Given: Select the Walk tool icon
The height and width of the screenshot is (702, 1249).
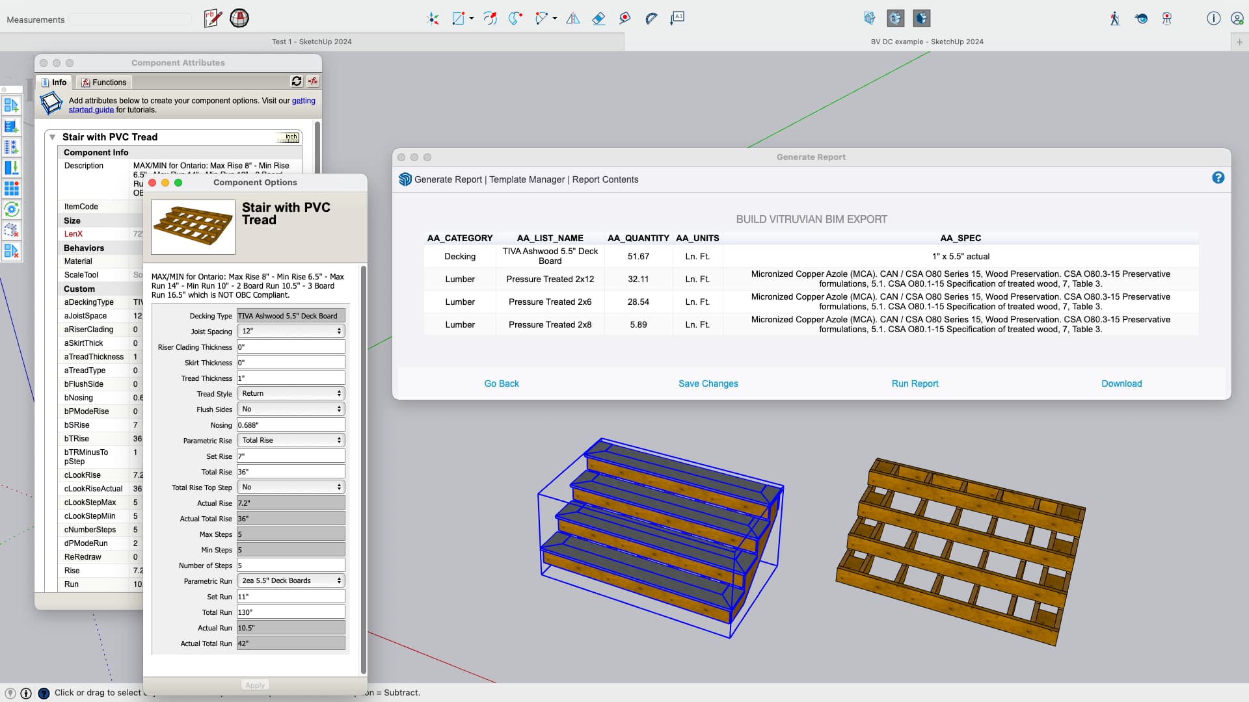Looking at the screenshot, I should 1115,19.
